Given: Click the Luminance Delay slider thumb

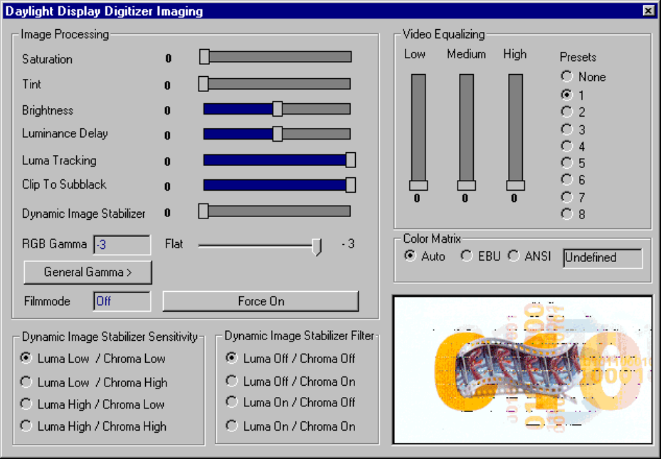Looking at the screenshot, I should 277,134.
